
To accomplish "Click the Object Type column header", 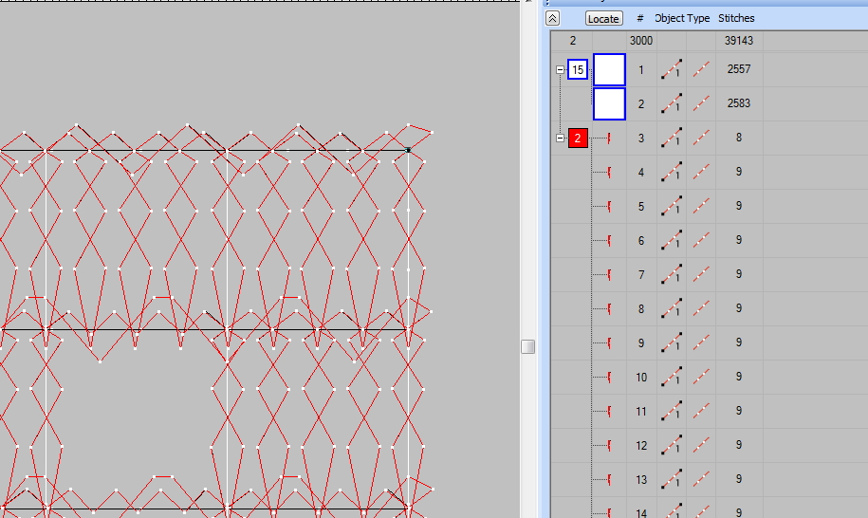I will click(x=682, y=18).
